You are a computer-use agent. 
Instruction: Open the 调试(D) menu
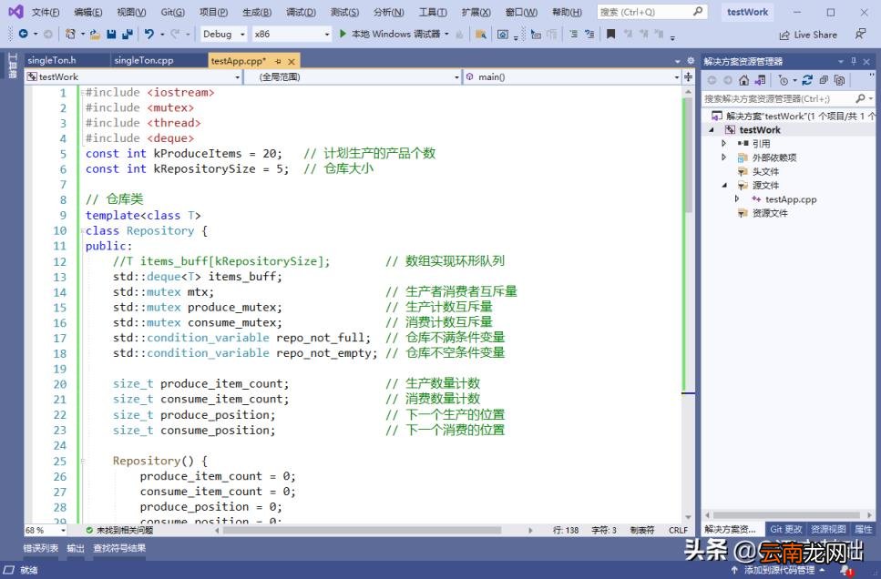pos(301,13)
